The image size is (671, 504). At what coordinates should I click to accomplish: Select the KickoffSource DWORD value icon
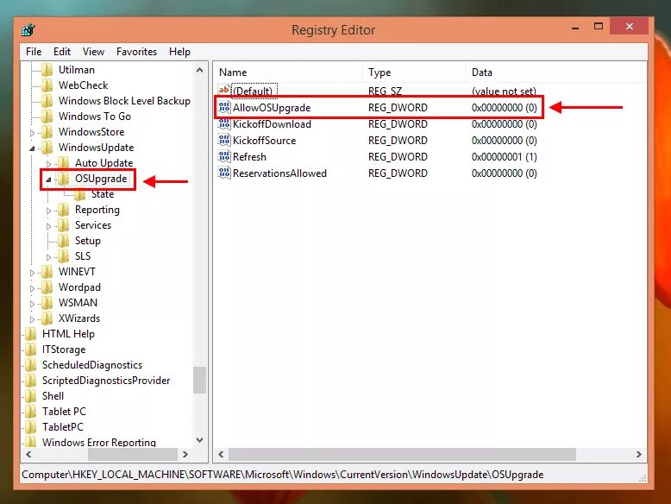(x=224, y=140)
